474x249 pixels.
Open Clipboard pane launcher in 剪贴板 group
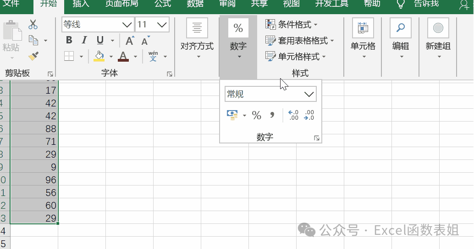50,74
